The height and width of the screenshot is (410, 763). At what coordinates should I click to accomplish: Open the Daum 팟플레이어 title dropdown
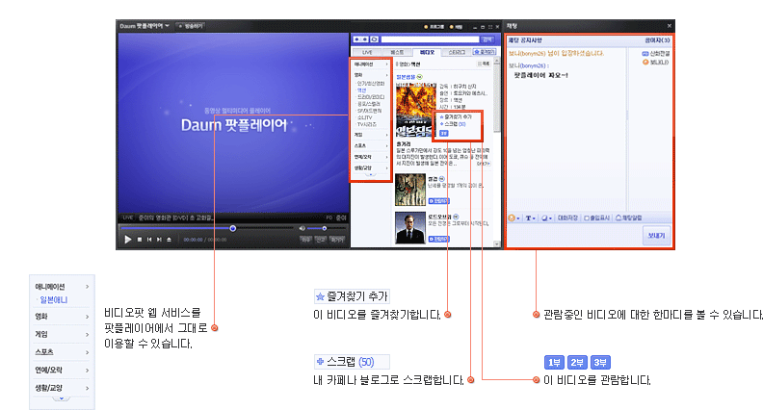click(x=145, y=26)
